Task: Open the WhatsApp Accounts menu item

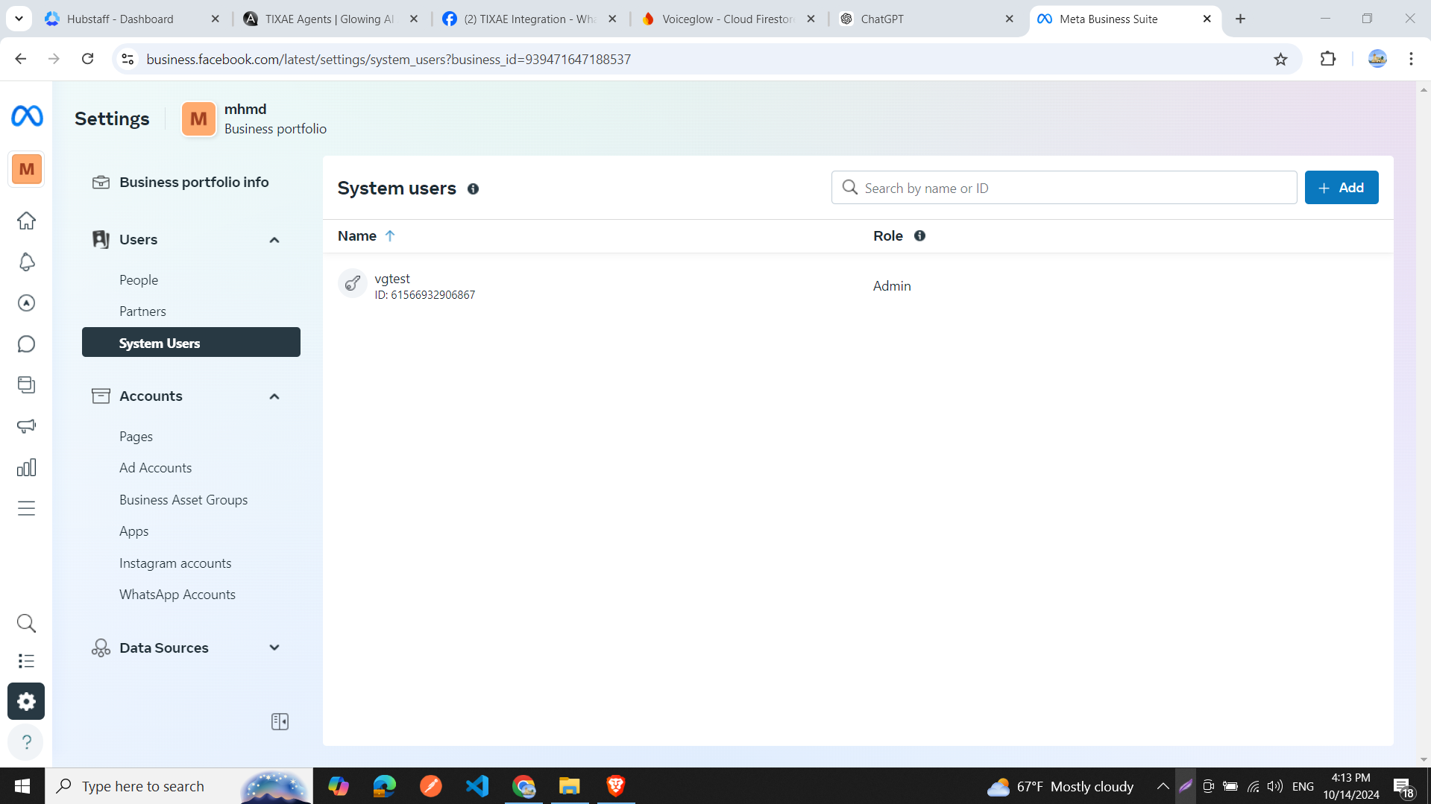Action: click(x=177, y=594)
